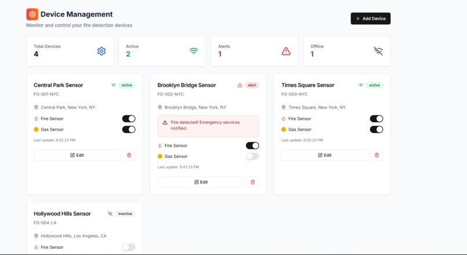Click the red warning triangle in Alerts card
The image size is (467, 255).
click(x=286, y=51)
